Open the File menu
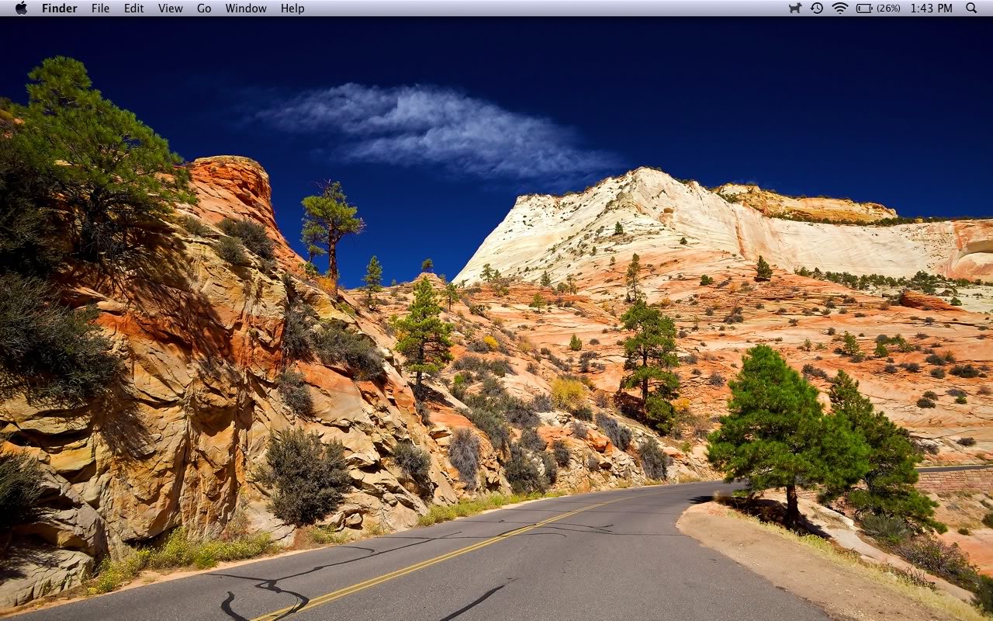Viewport: 993px width, 621px height. [x=100, y=9]
